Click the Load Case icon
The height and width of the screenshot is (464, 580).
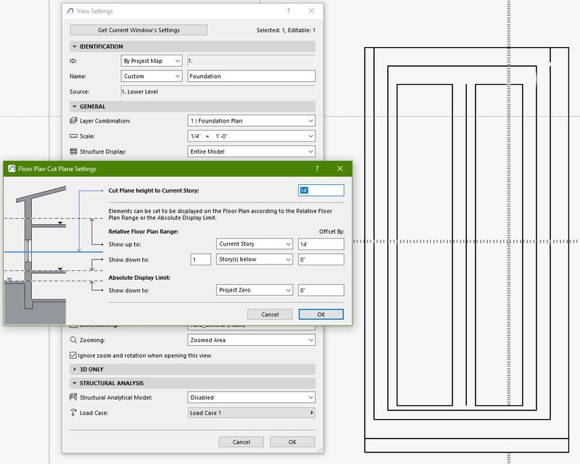click(x=73, y=413)
